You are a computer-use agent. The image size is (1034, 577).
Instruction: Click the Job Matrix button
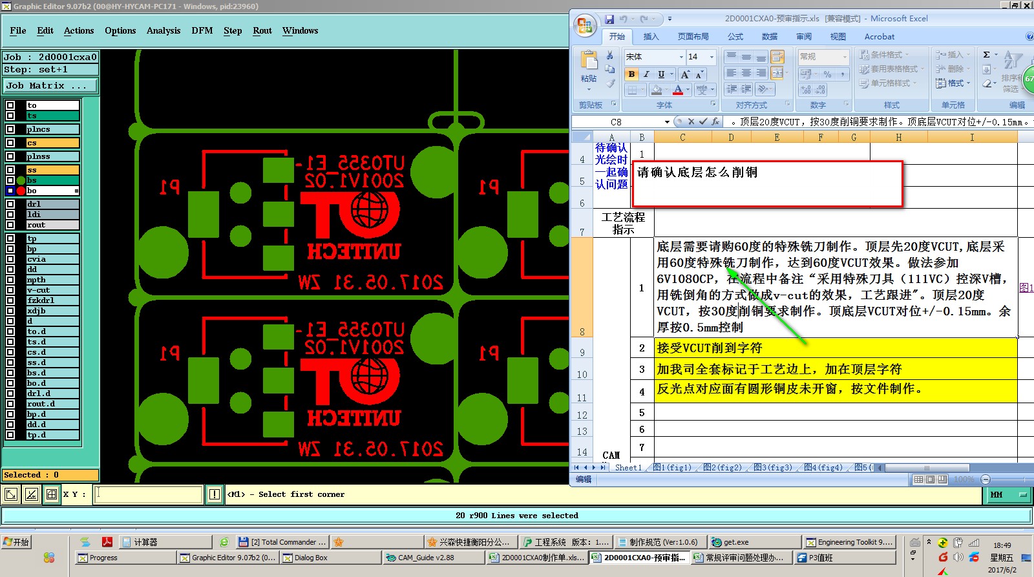coord(50,85)
